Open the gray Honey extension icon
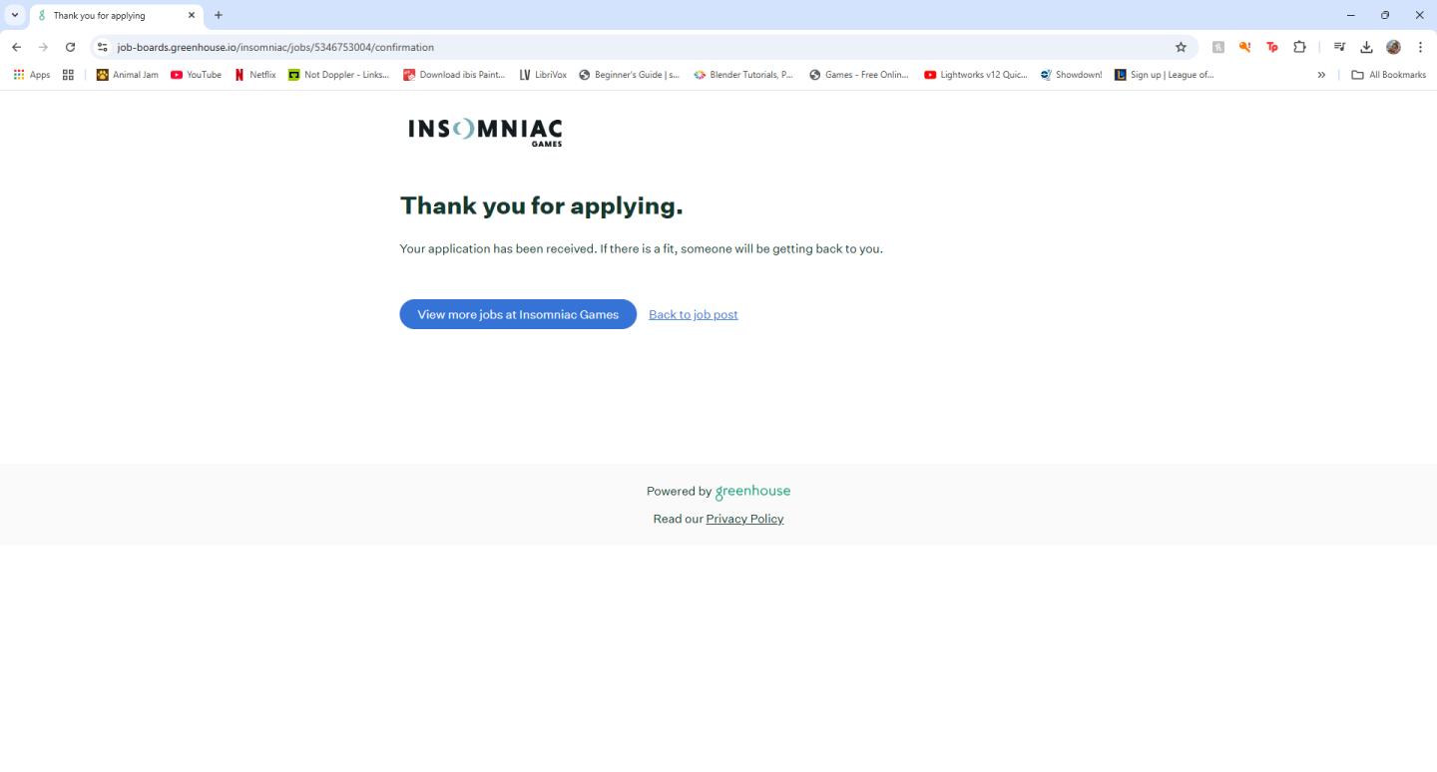 (1217, 47)
